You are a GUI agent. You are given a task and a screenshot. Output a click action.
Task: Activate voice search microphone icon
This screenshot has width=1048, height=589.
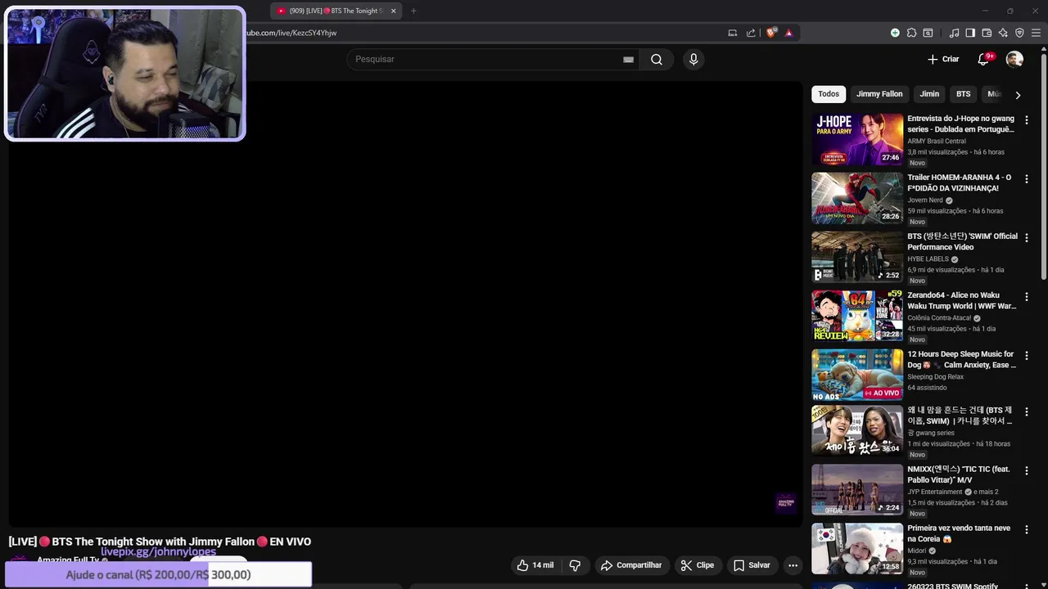pos(693,59)
